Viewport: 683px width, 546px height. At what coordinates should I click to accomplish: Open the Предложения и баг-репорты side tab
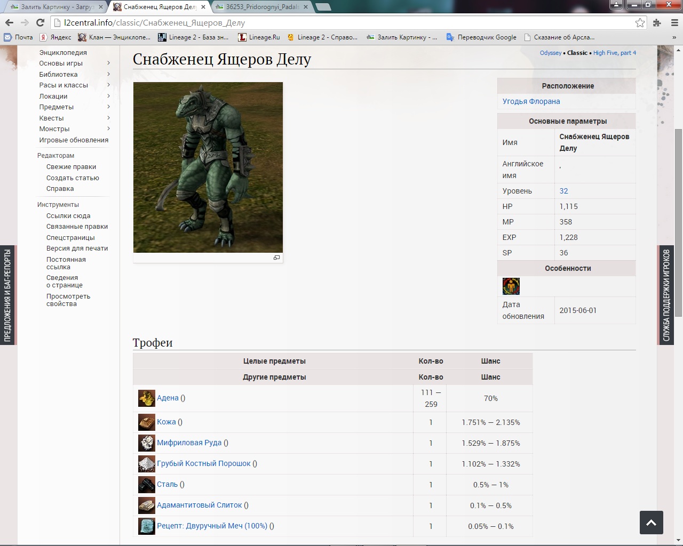pyautogui.click(x=7, y=295)
